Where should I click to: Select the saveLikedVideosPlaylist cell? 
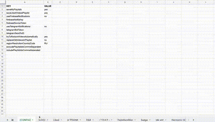coord(25,13)
